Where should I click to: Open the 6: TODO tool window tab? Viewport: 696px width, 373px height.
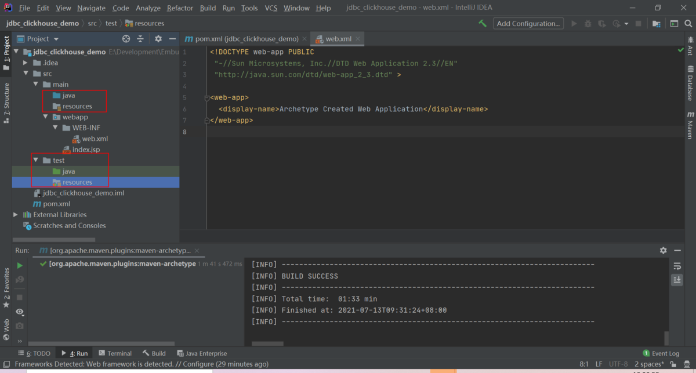[x=35, y=353]
